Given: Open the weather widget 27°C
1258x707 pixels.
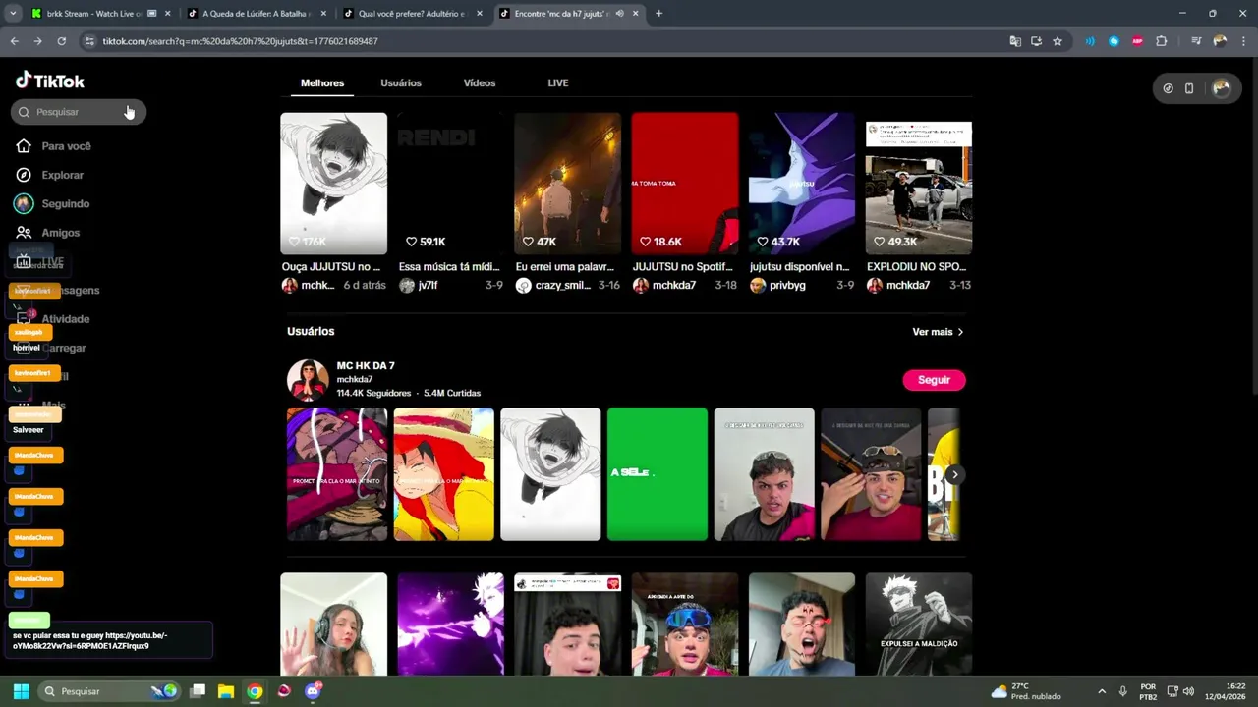Looking at the screenshot, I should (x=1026, y=691).
